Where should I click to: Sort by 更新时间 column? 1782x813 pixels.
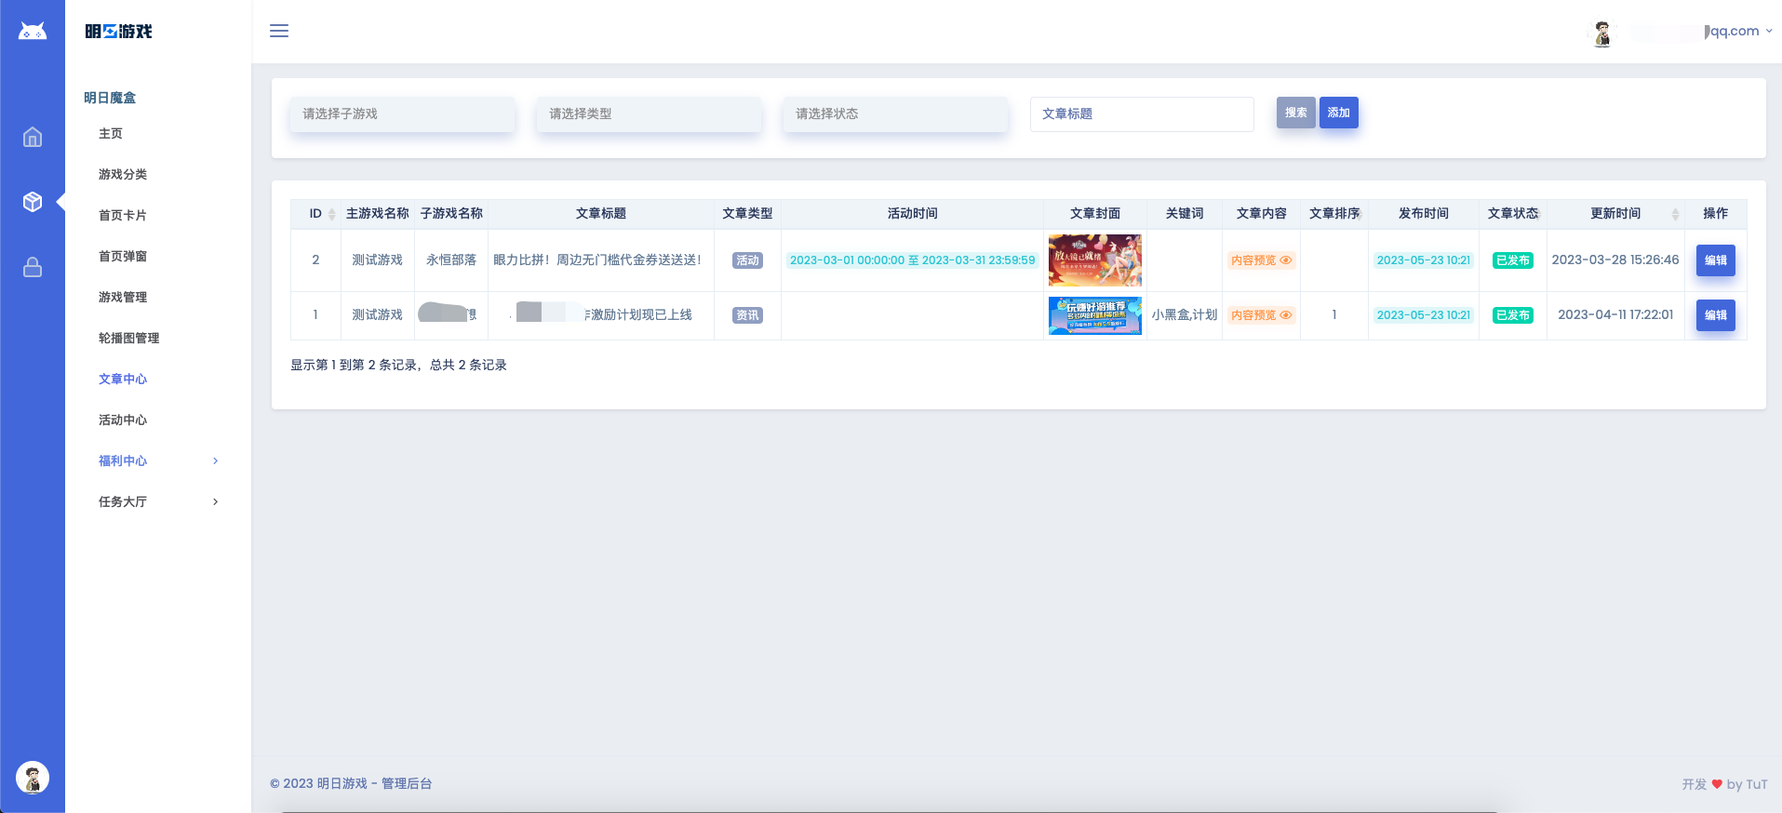pos(1675,214)
